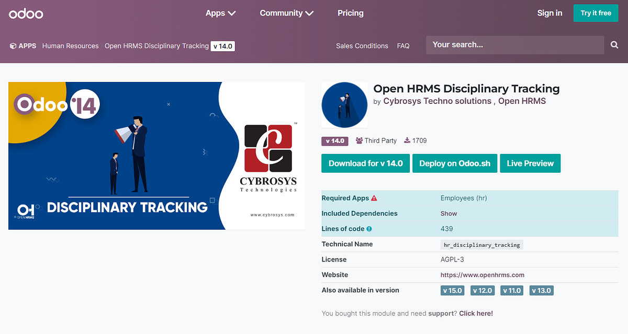This screenshot has width=628, height=334.
Task: Click Download for v 14.0
Action: [365, 163]
